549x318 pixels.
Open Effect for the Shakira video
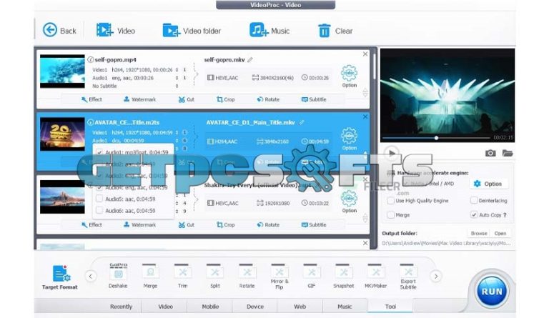(91, 224)
